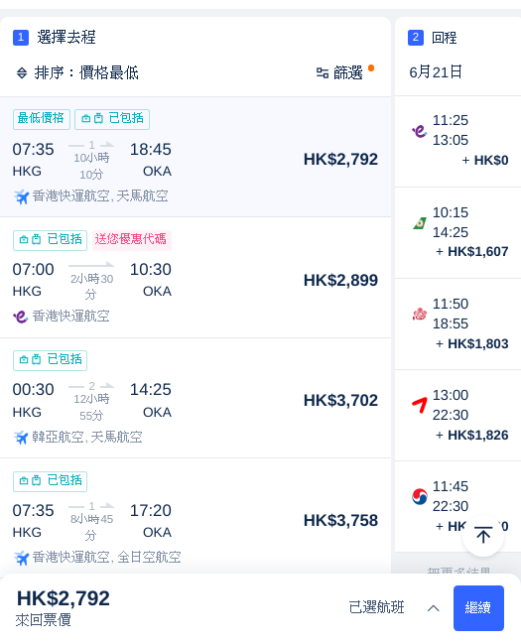This screenshot has height=644, width=521.
Task: Select HK Express return flight logo at 11:25
Action: [419, 131]
